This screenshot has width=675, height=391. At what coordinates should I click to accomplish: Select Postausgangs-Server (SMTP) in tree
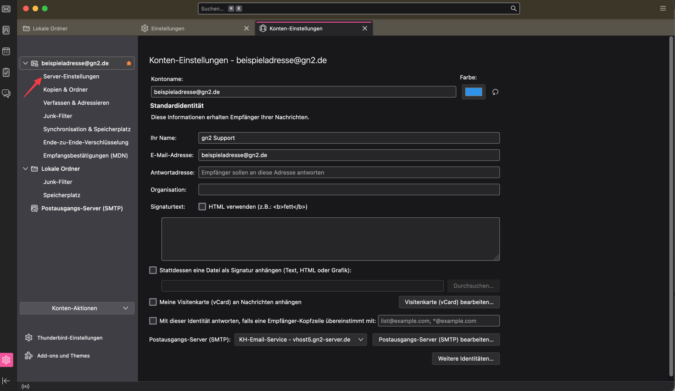(82, 208)
